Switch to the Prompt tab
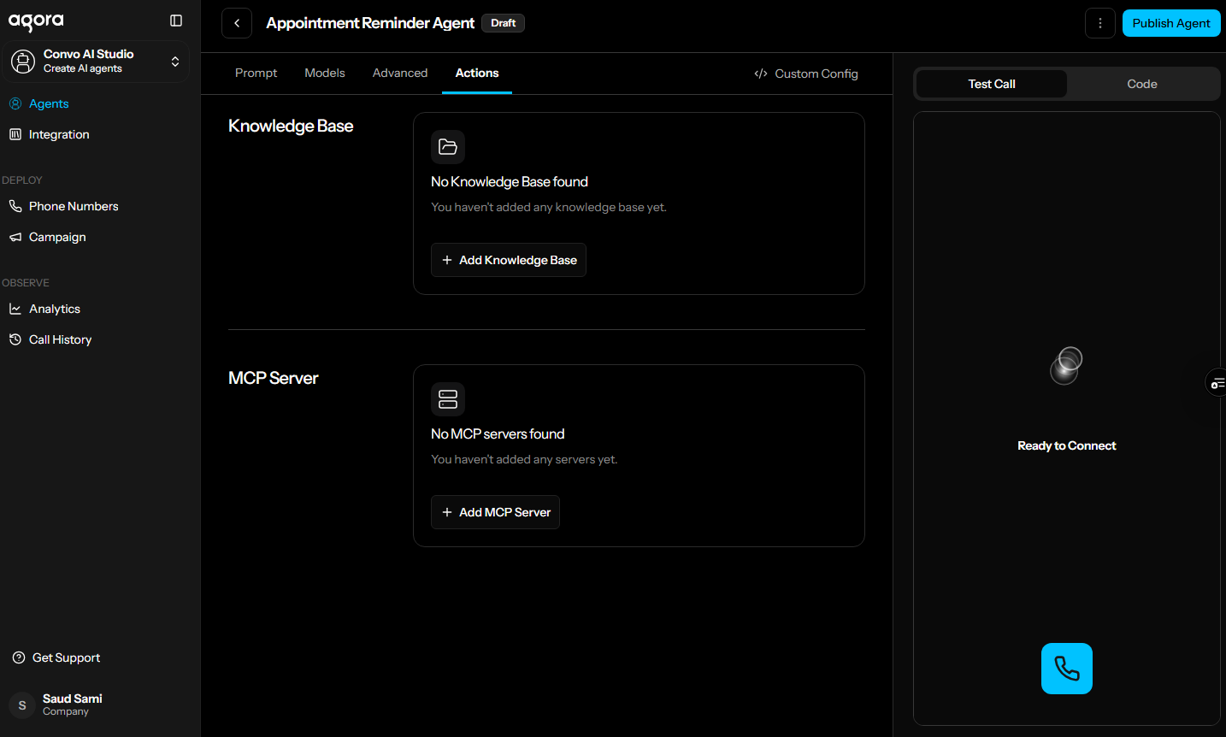This screenshot has width=1226, height=737. pos(256,74)
